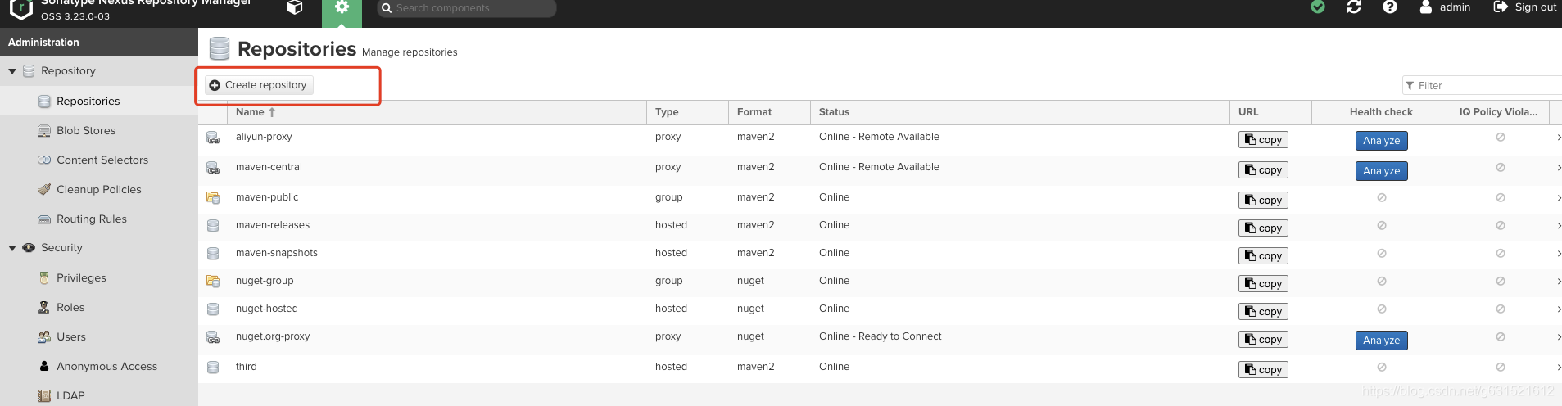The height and width of the screenshot is (406, 1562).
Task: Open the maven-releases repository name
Action: pyautogui.click(x=273, y=225)
